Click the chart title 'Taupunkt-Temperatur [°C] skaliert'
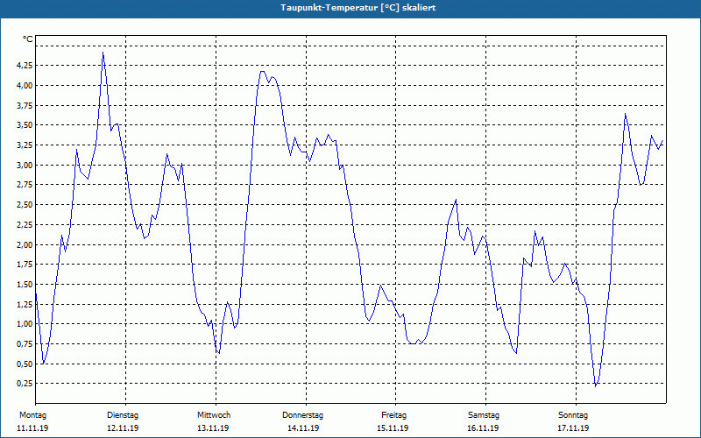Image resolution: width=701 pixels, height=438 pixels. (x=358, y=8)
